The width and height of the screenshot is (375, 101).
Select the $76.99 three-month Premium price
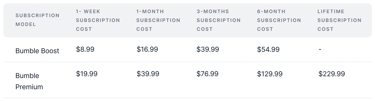tap(207, 74)
